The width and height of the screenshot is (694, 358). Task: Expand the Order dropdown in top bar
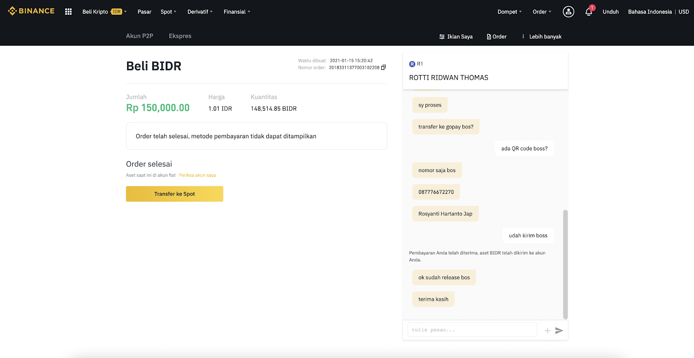(542, 12)
